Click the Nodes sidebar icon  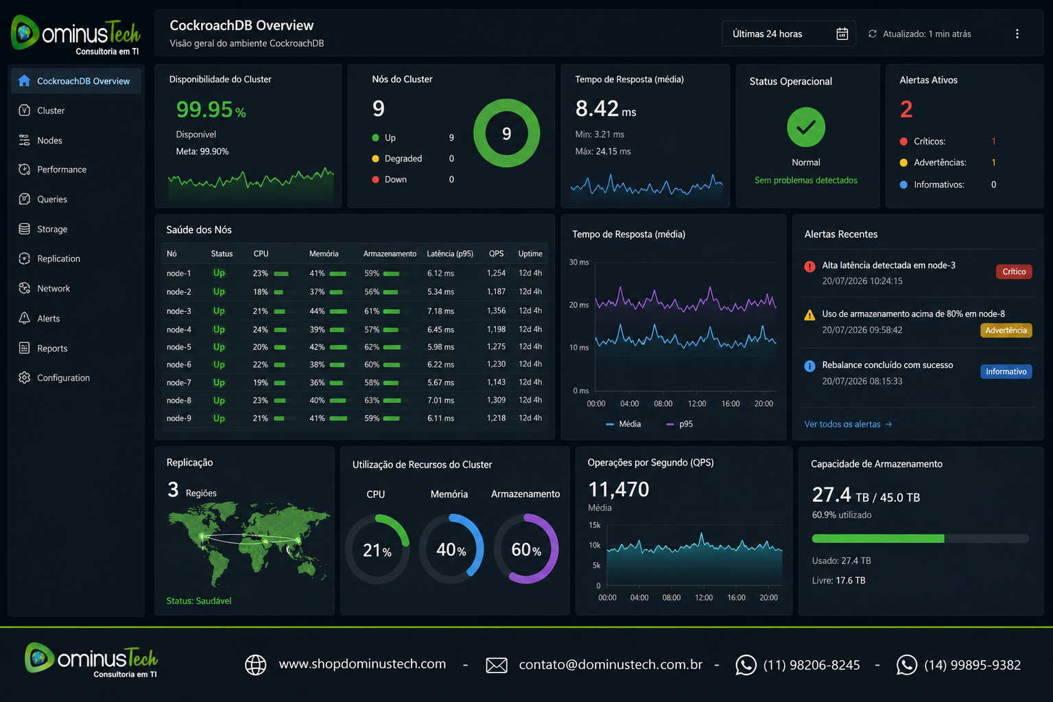coord(24,140)
